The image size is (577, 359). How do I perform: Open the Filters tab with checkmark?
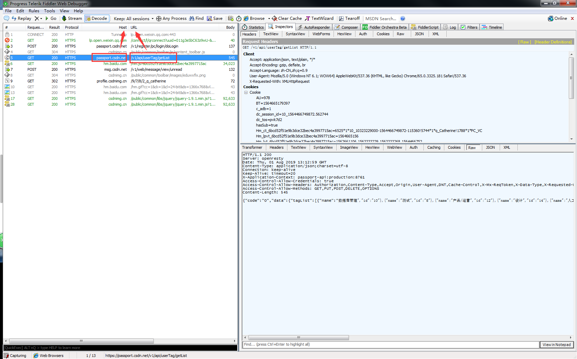tap(469, 27)
